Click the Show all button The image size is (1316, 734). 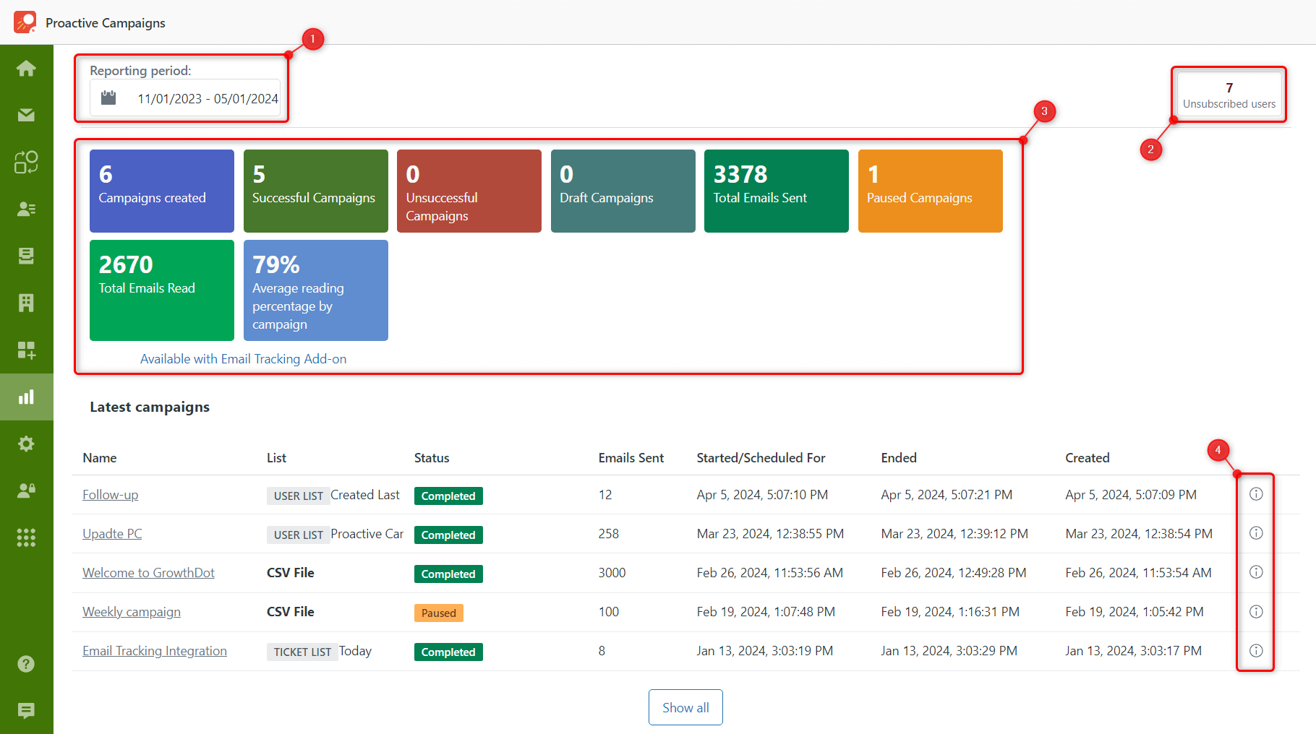(685, 707)
